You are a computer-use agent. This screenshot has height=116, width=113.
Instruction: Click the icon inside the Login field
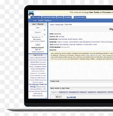[45, 30]
